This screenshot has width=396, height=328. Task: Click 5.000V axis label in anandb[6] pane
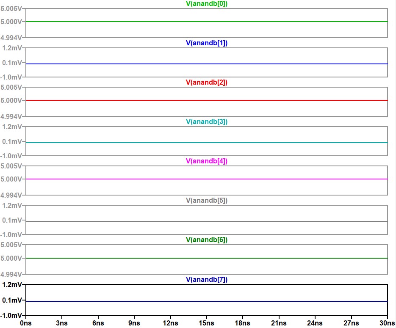coord(11,258)
